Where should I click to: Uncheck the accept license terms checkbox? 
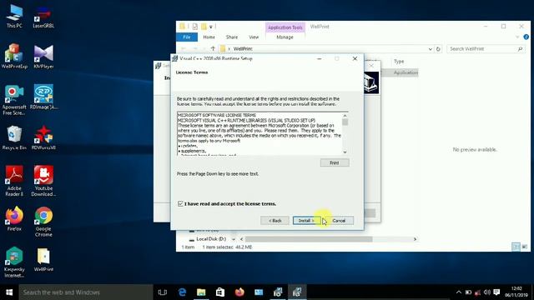[x=180, y=203]
